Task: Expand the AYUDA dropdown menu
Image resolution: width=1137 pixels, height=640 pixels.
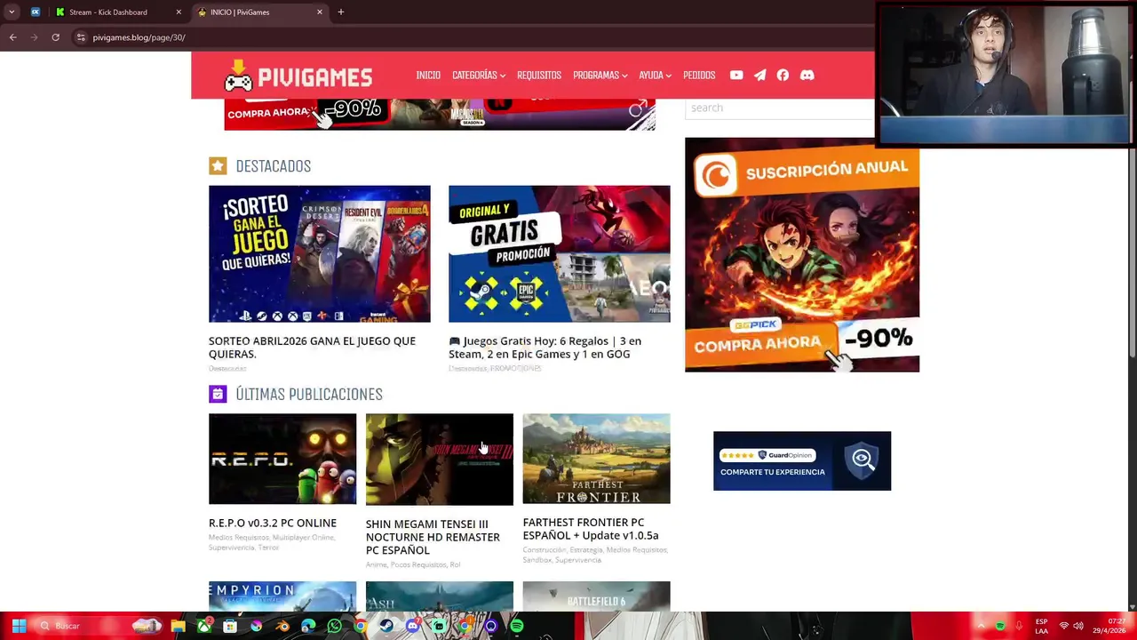Action: (655, 76)
